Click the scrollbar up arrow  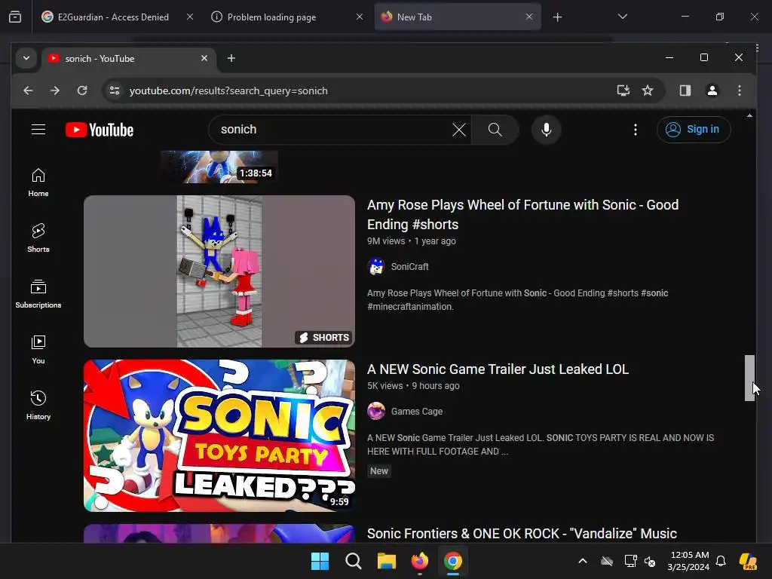tap(749, 115)
